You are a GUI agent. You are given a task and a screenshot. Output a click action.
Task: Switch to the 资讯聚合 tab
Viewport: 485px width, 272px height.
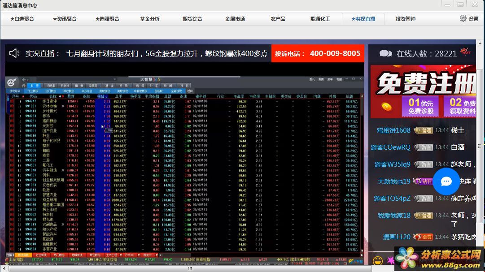click(x=65, y=19)
